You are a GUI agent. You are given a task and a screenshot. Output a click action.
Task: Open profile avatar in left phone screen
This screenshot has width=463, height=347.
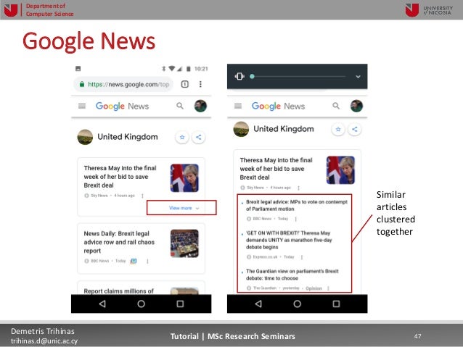click(x=200, y=106)
